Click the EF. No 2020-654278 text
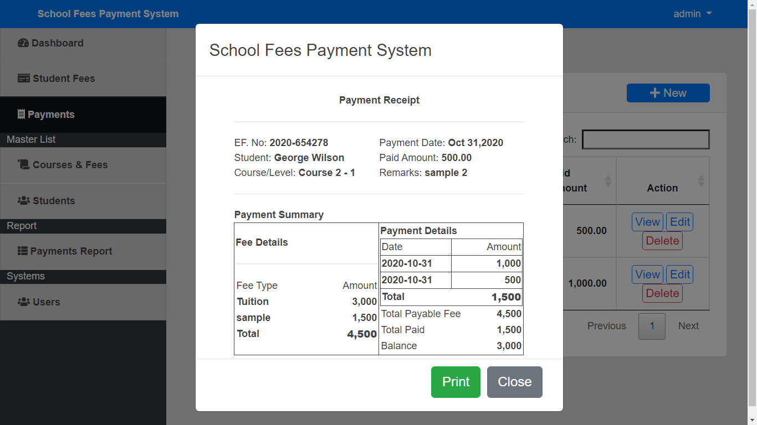Screen dimensions: 757x425 [281, 143]
